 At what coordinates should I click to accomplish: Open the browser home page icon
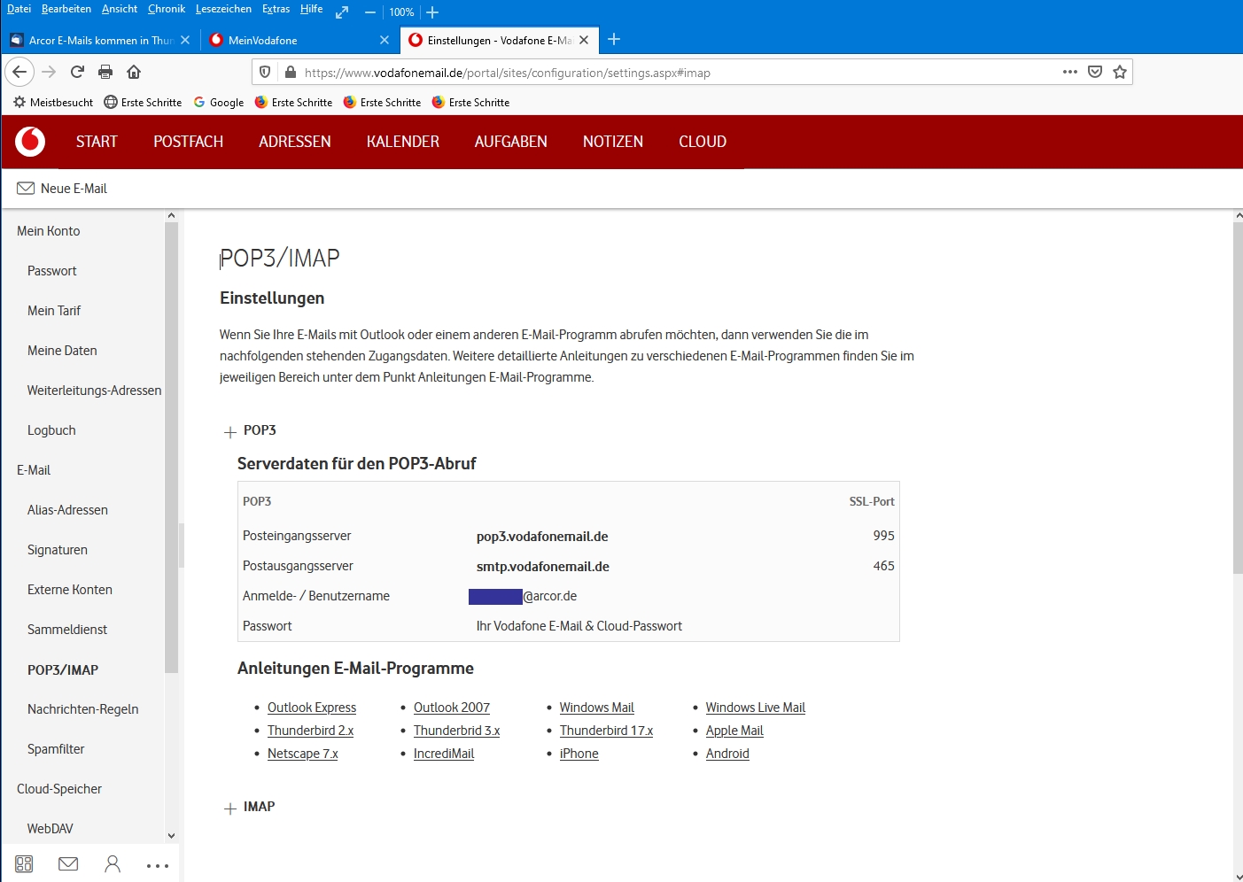[x=134, y=72]
